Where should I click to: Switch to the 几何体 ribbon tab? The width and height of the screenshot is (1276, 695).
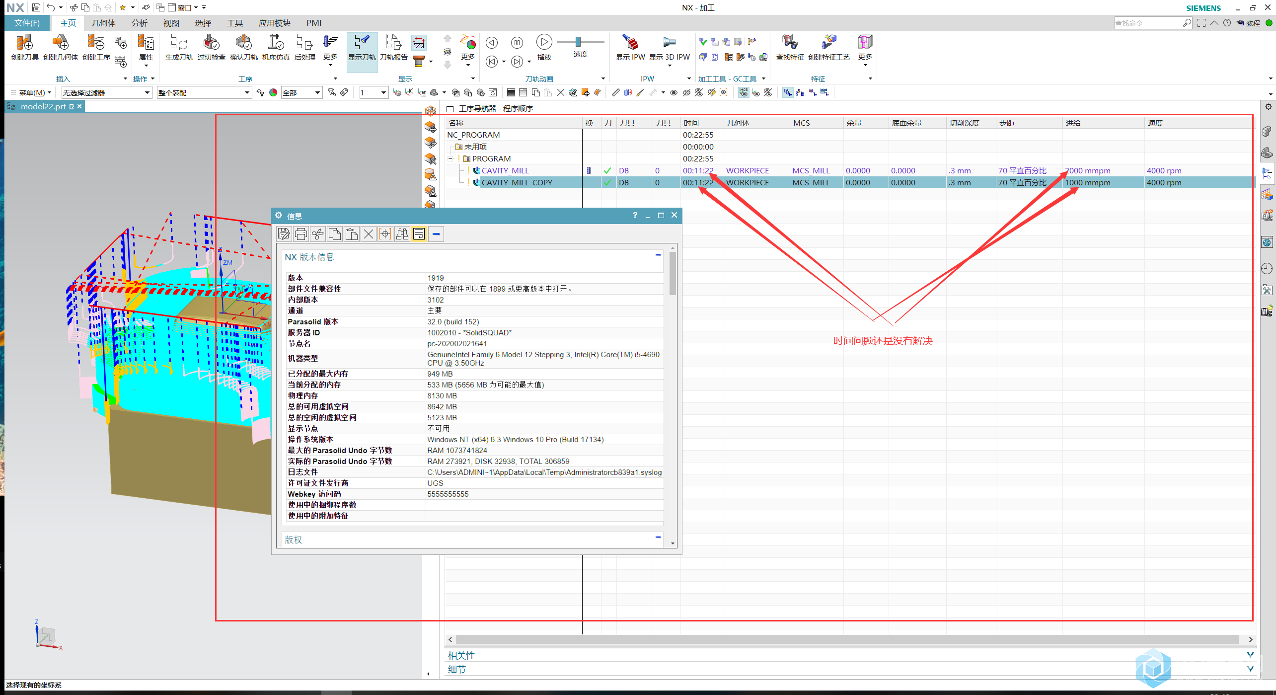[103, 23]
